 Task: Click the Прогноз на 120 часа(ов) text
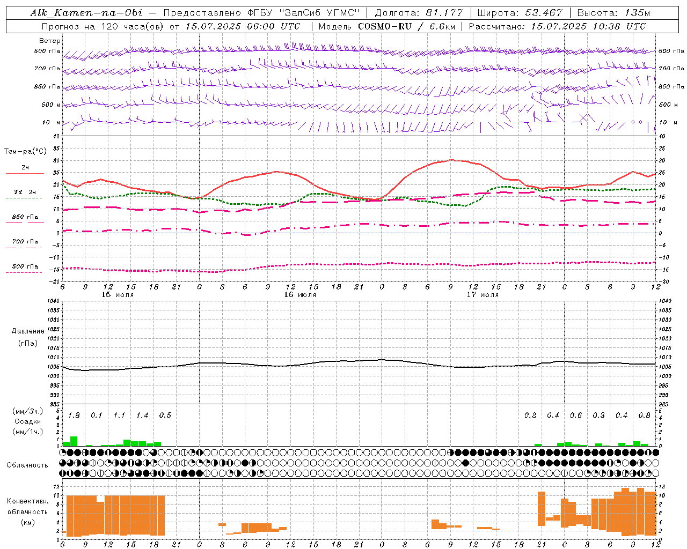click(x=103, y=26)
